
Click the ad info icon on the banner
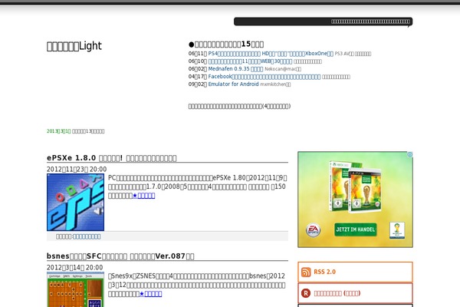click(410, 154)
